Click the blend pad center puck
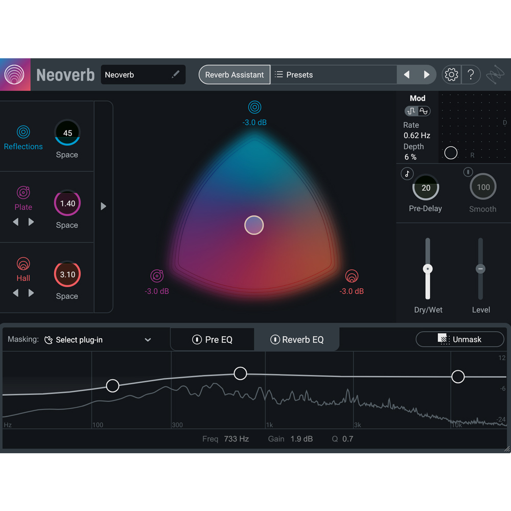511x511 pixels. (x=254, y=225)
